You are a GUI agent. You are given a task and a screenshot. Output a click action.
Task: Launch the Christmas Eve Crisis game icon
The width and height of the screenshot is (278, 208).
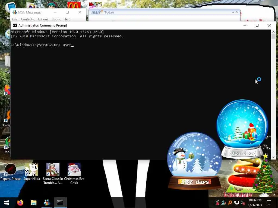(74, 173)
